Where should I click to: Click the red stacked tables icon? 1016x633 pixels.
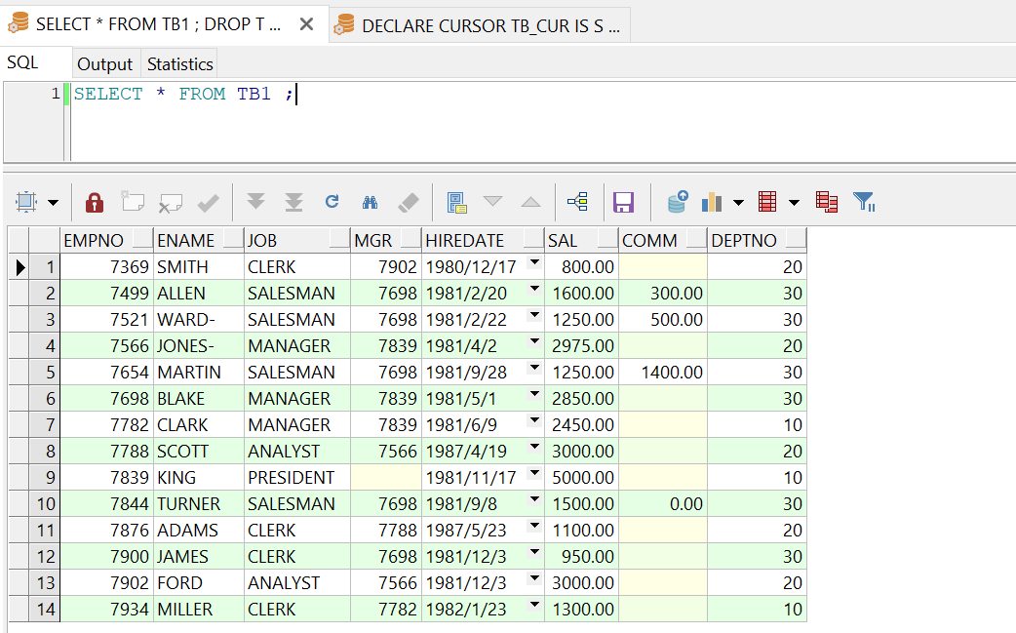827,202
